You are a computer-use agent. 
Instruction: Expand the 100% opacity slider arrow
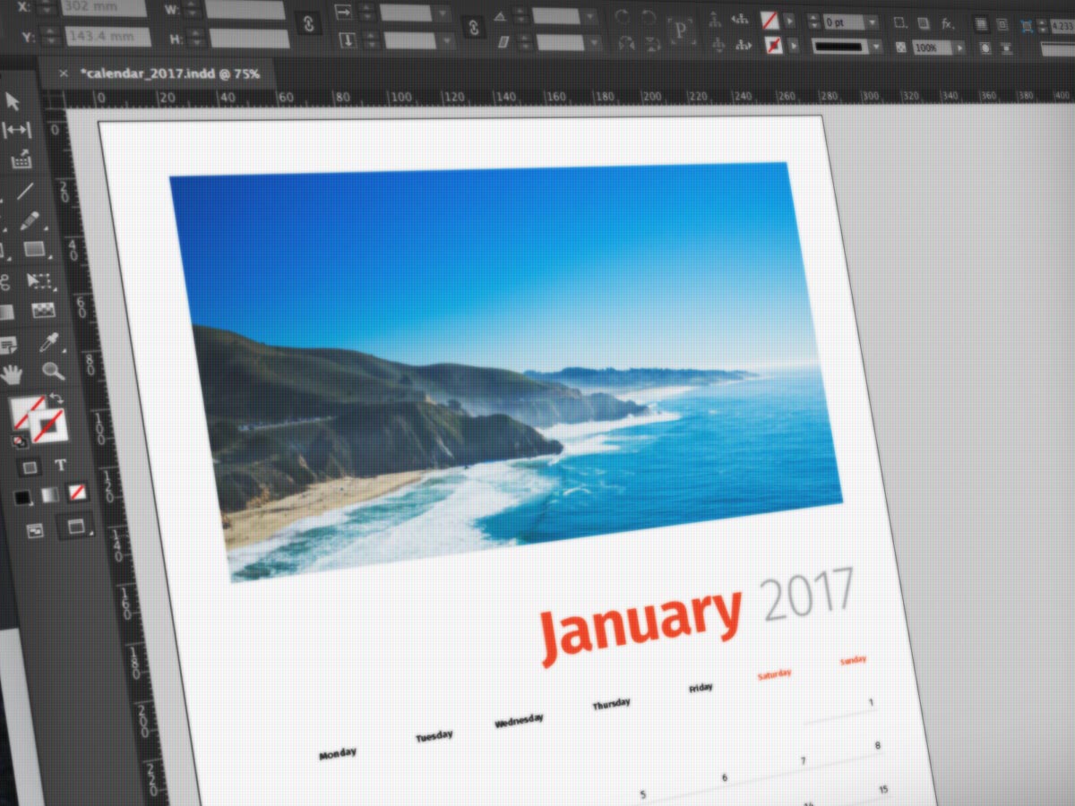tap(960, 47)
